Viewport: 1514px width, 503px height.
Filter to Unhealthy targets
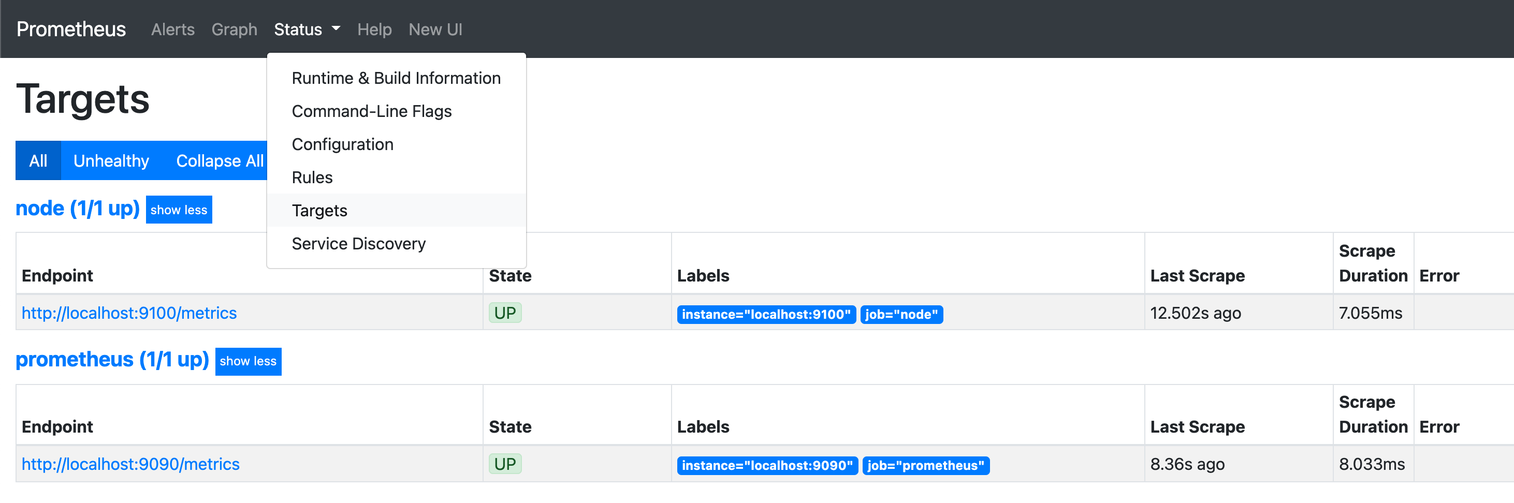coord(111,160)
